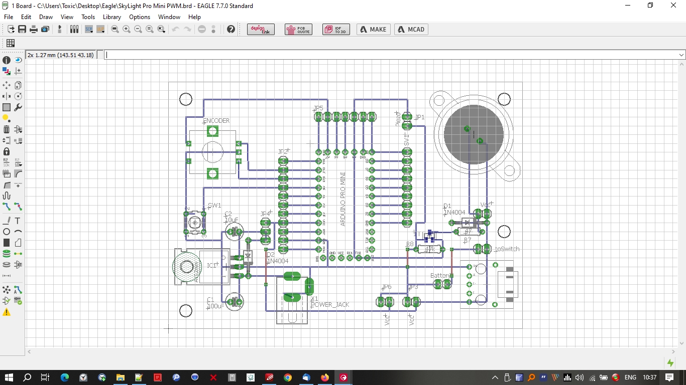686x385 pixels.
Task: Click the MAKE button
Action: point(374,30)
